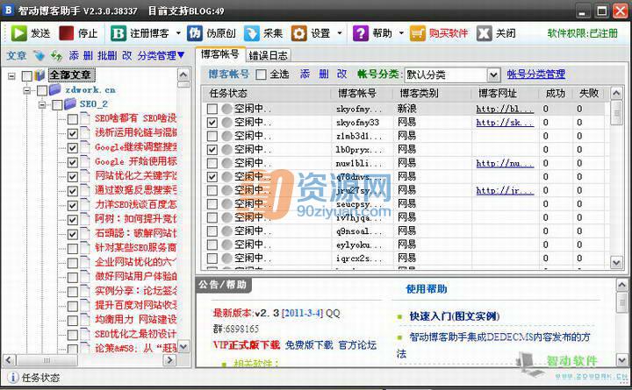The height and width of the screenshot is (390, 632).
Task: Open the VIP正式版下载 link
Action: pyautogui.click(x=247, y=345)
